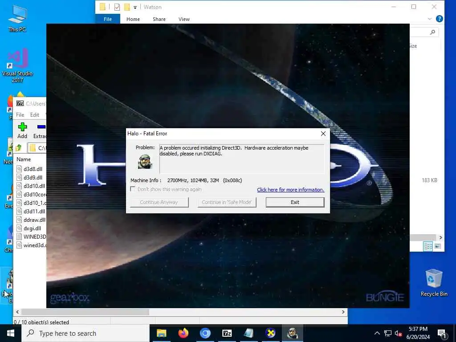
Task: Open Firefox from the taskbar
Action: 183,333
